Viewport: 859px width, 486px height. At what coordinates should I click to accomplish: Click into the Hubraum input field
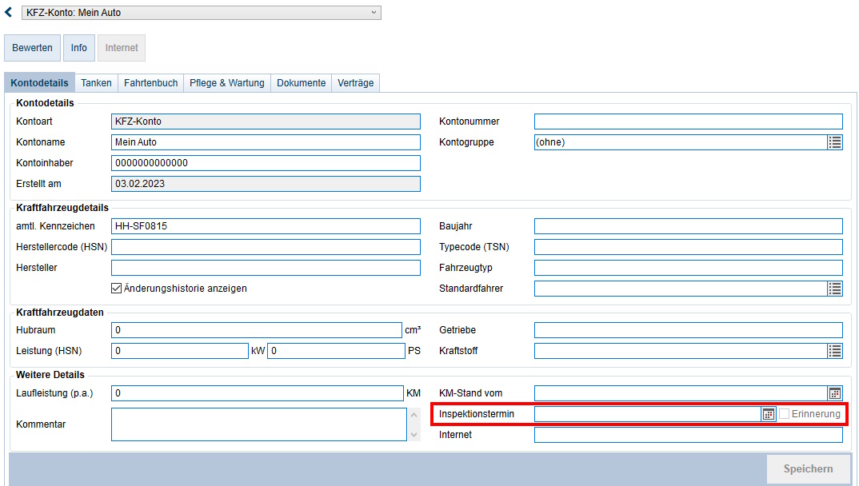point(257,330)
